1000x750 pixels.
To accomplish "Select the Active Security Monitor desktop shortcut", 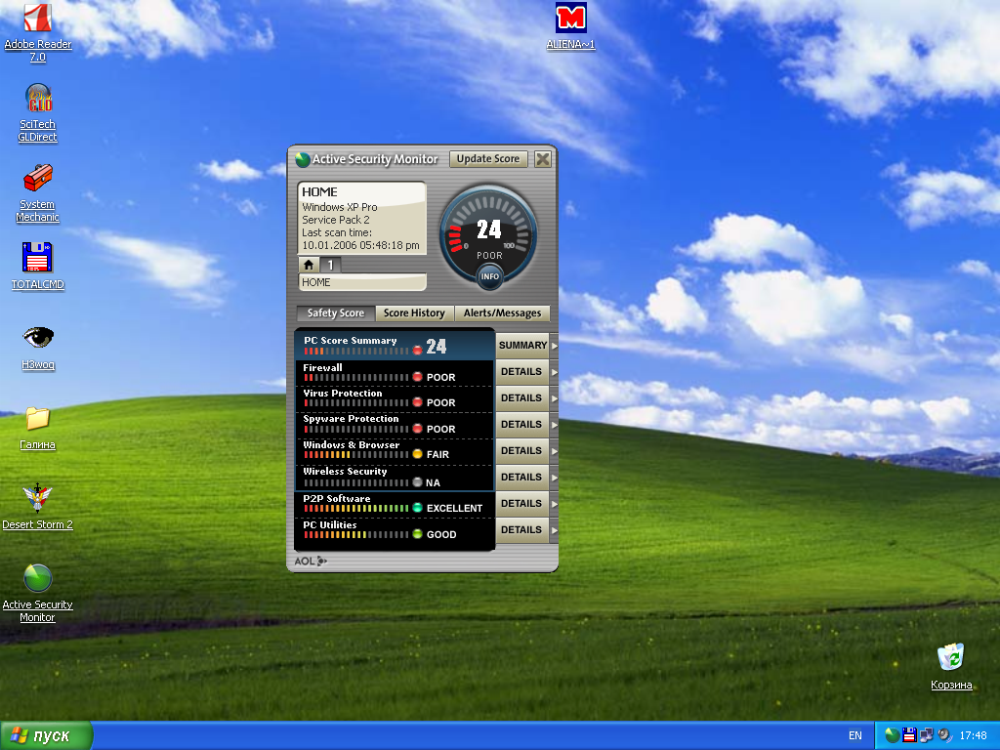I will pos(38,578).
